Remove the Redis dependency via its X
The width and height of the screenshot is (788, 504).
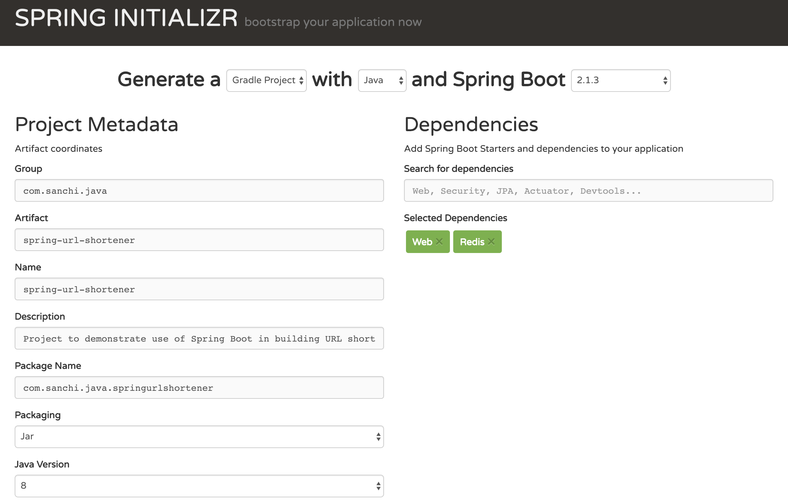(491, 242)
